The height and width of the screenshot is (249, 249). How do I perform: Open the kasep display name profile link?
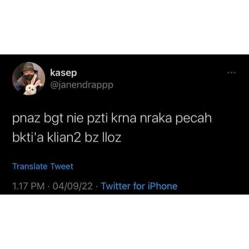click(x=63, y=72)
